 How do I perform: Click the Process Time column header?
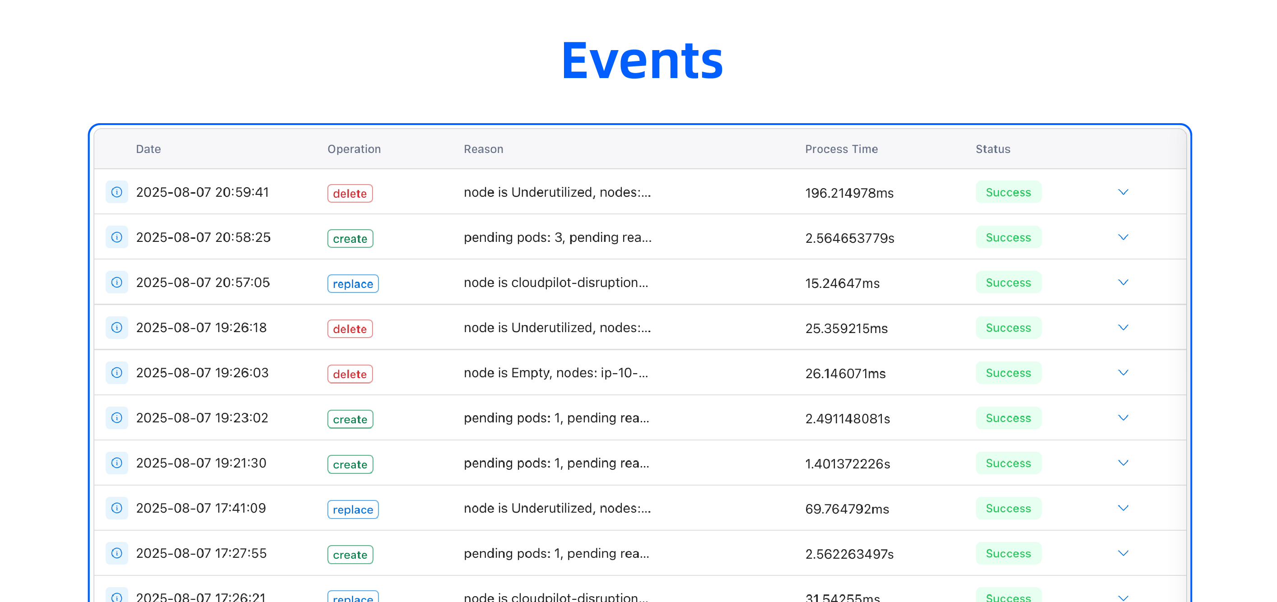click(841, 148)
